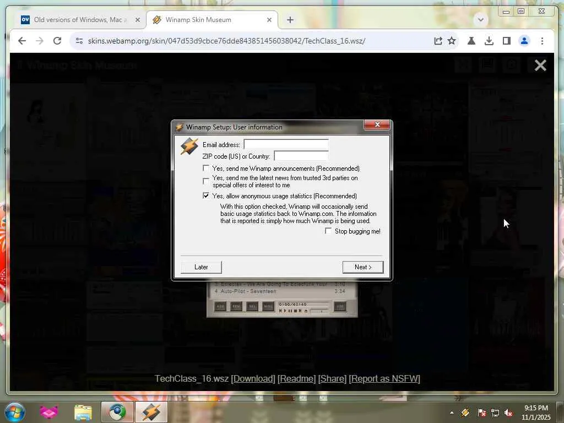Close the skin preview with the large X
The image size is (564, 423).
[x=540, y=65]
